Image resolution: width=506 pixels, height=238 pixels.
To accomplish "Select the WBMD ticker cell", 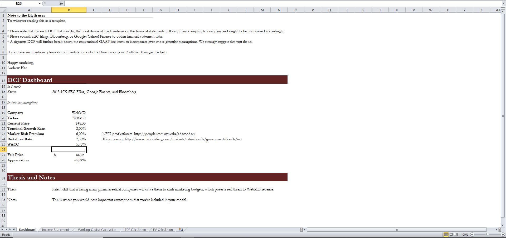I will click(69, 118).
